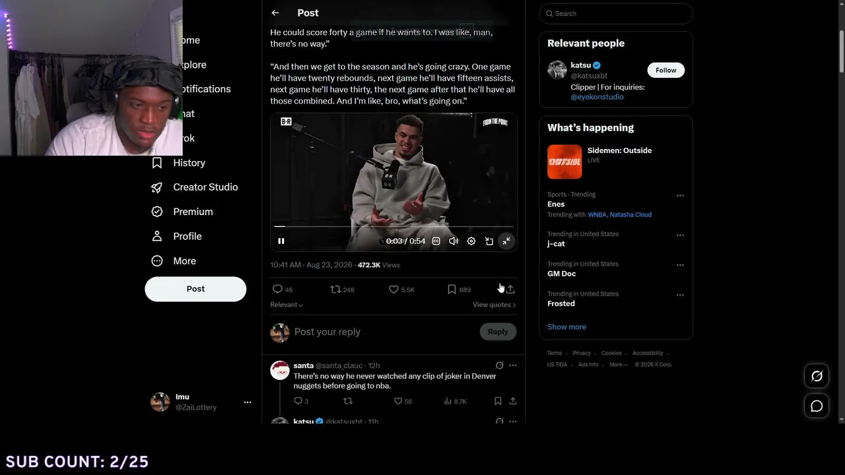Open the Enes trending topic

point(556,205)
